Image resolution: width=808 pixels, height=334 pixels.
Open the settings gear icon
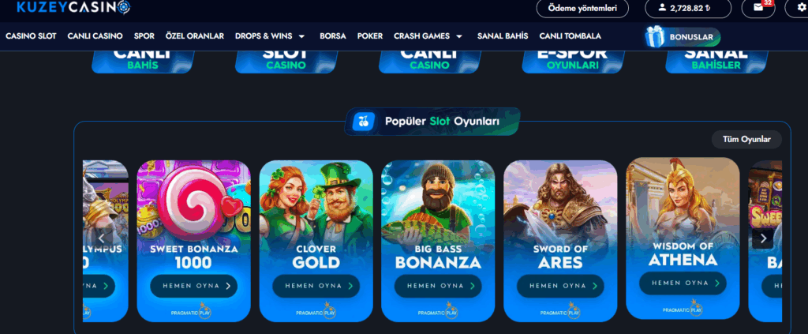(802, 8)
